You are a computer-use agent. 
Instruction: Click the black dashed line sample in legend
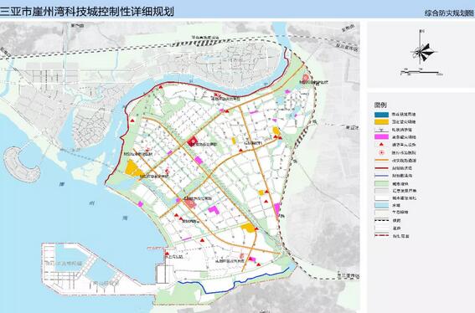coord(381,220)
